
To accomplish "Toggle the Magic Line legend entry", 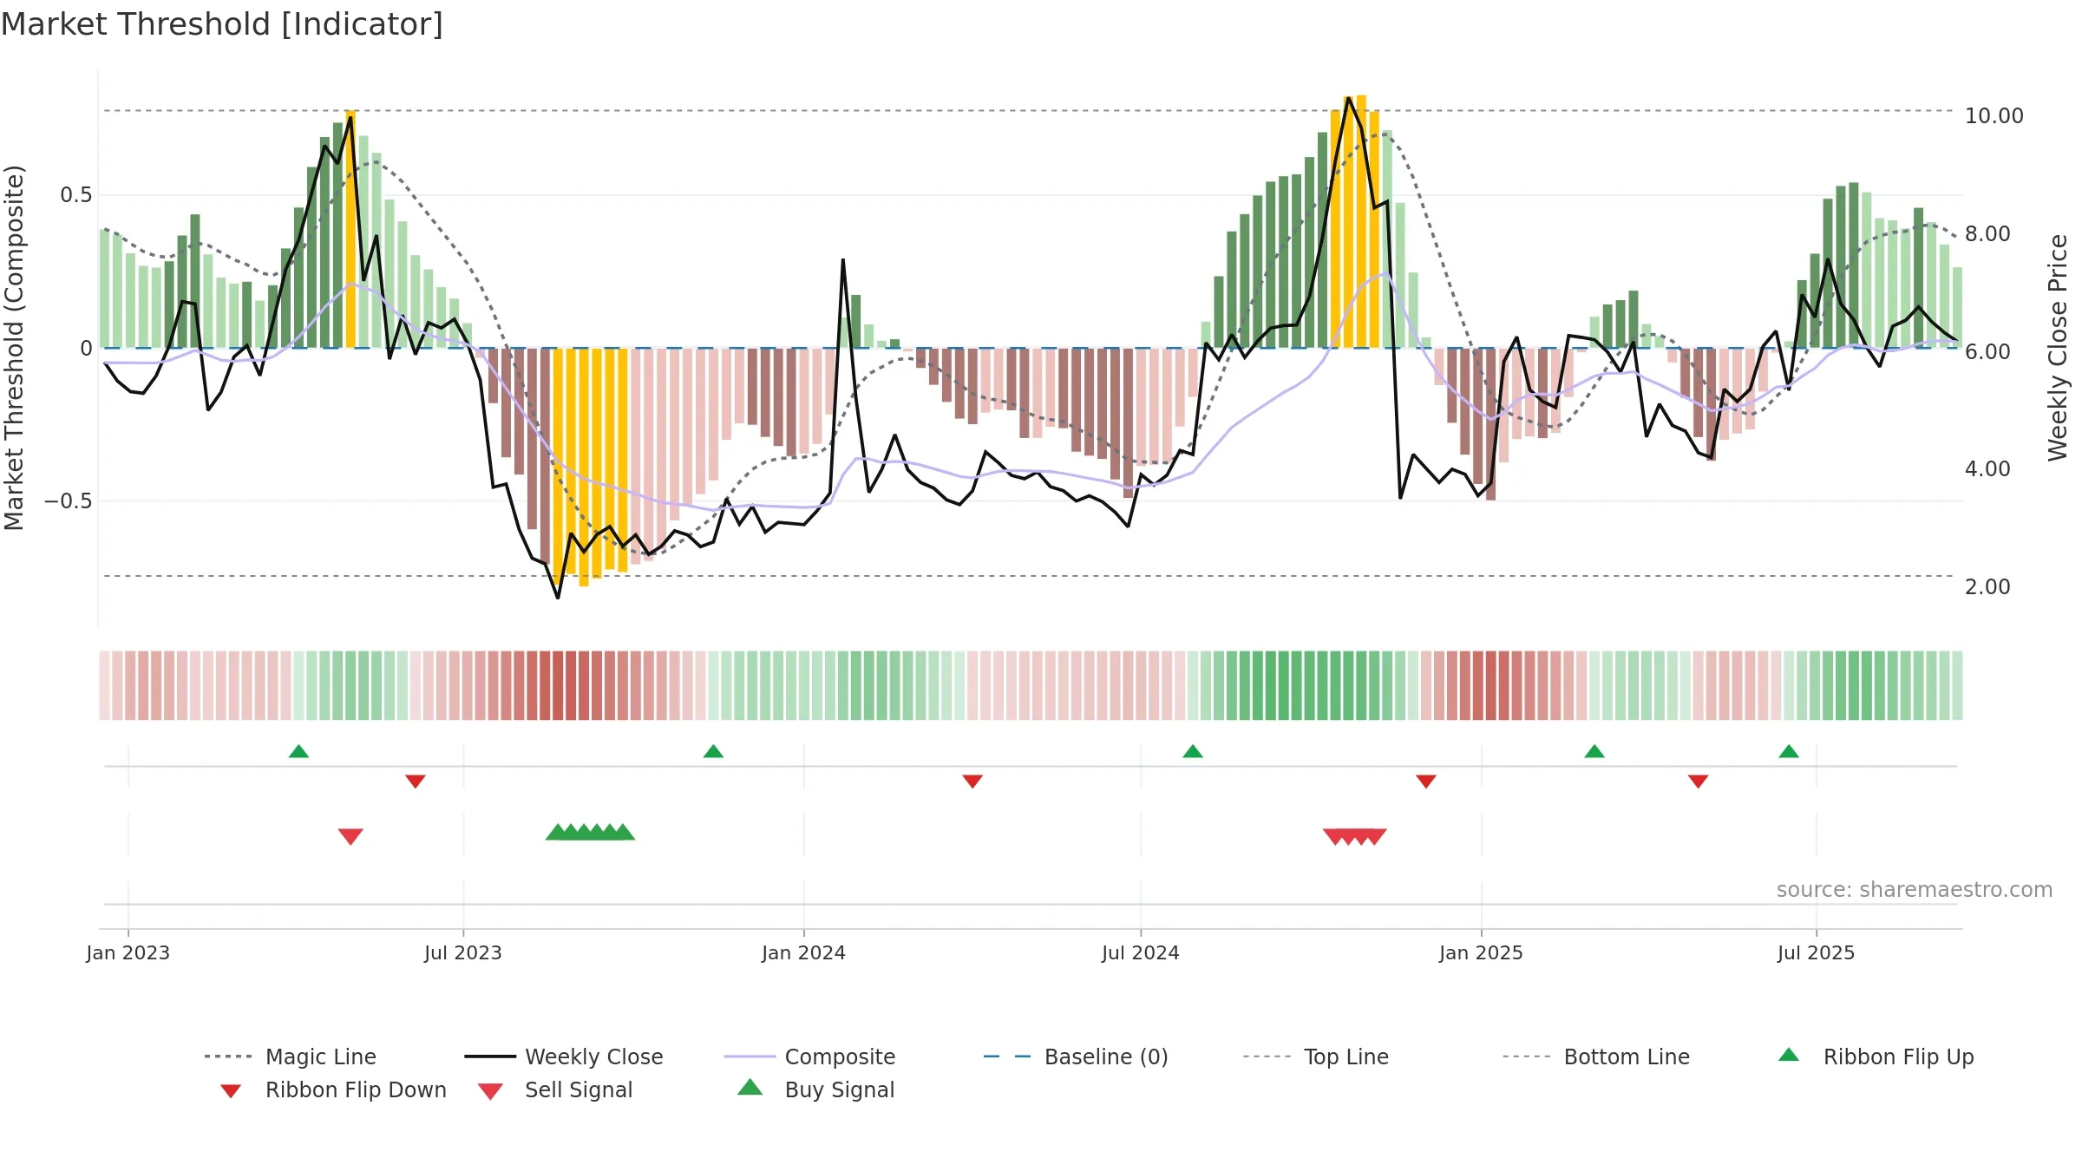I will click(x=291, y=1057).
